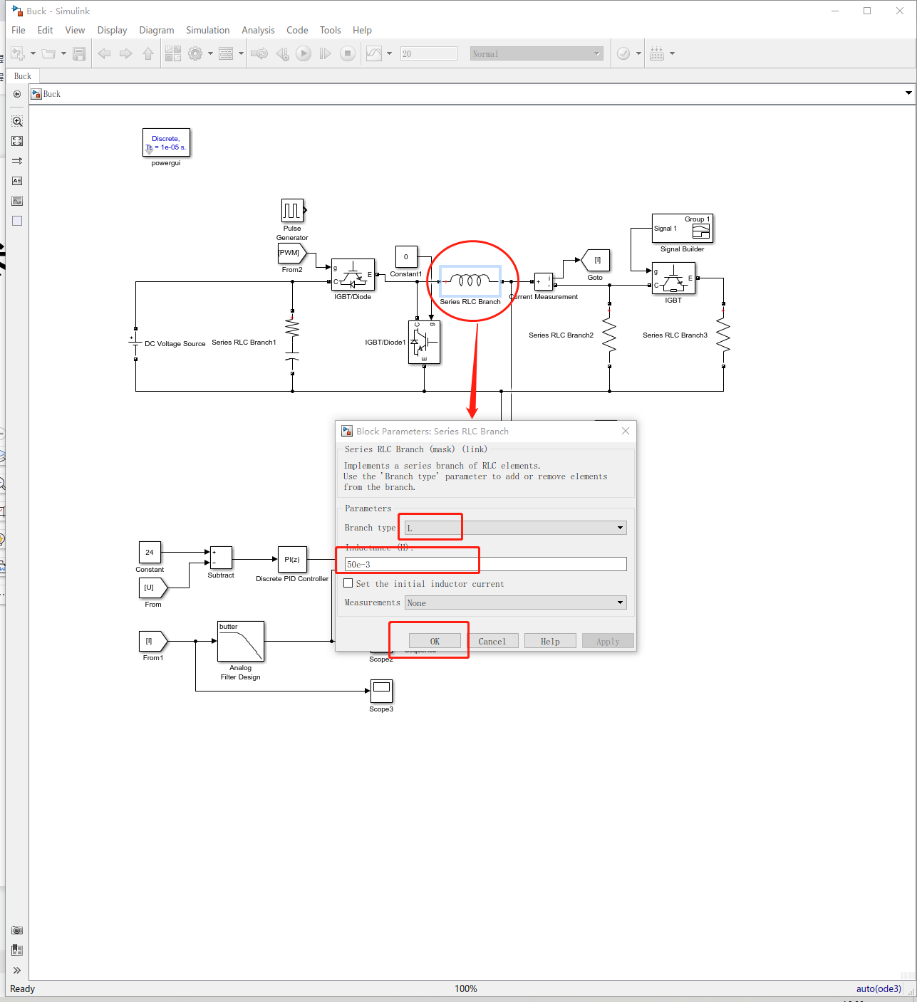Open Model Configuration Parameters gear icon

point(195,53)
